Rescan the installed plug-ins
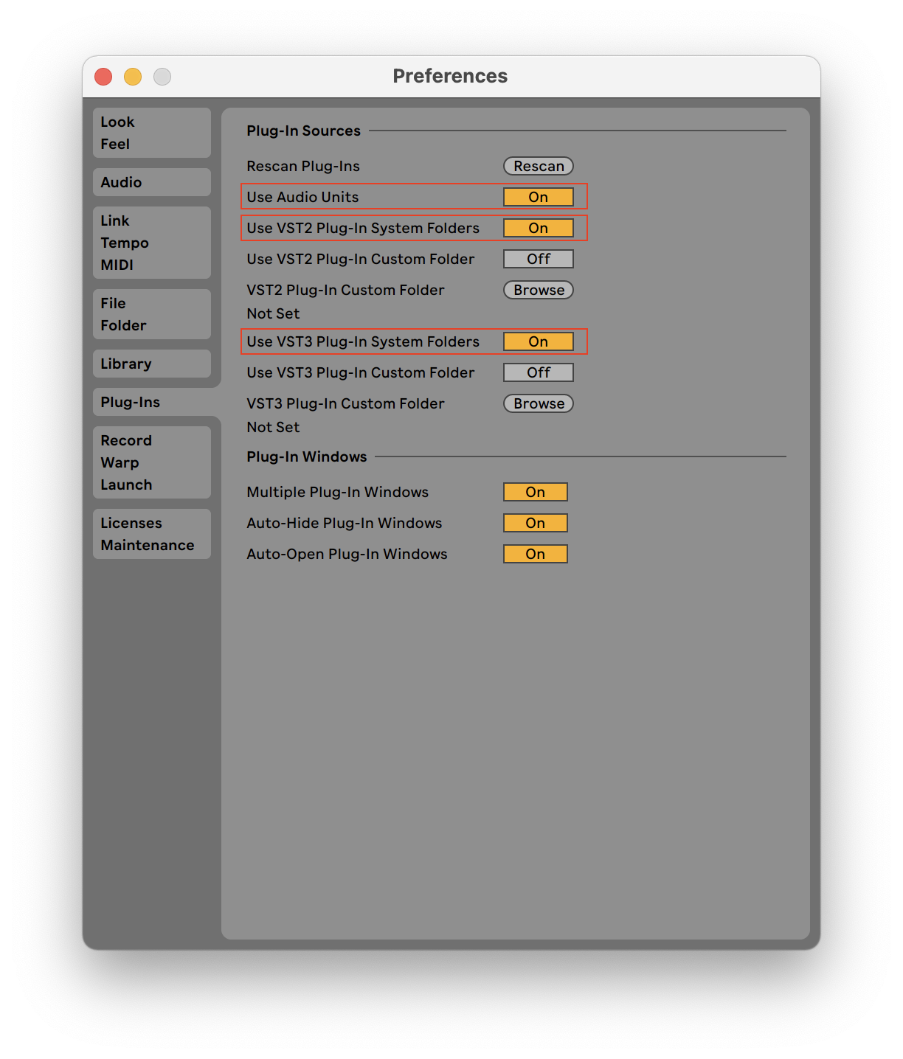 point(538,166)
